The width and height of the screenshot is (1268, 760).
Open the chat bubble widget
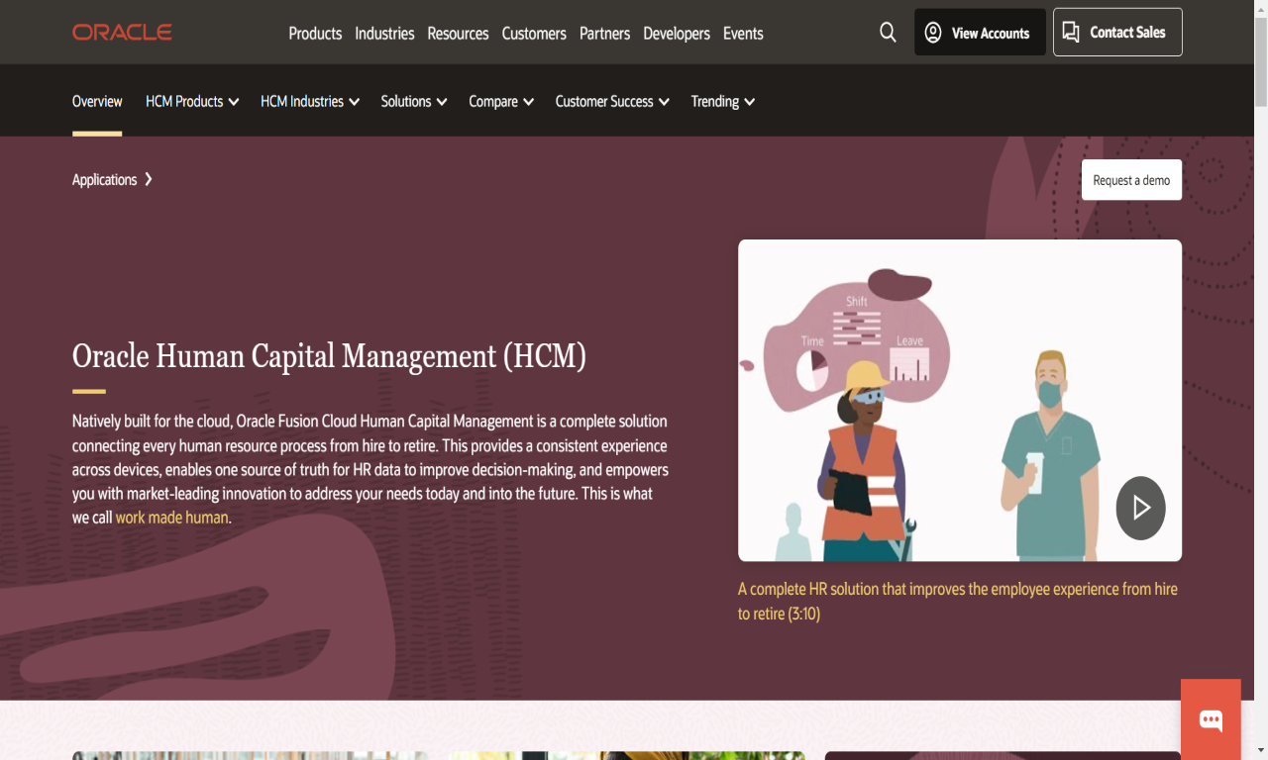(1211, 719)
